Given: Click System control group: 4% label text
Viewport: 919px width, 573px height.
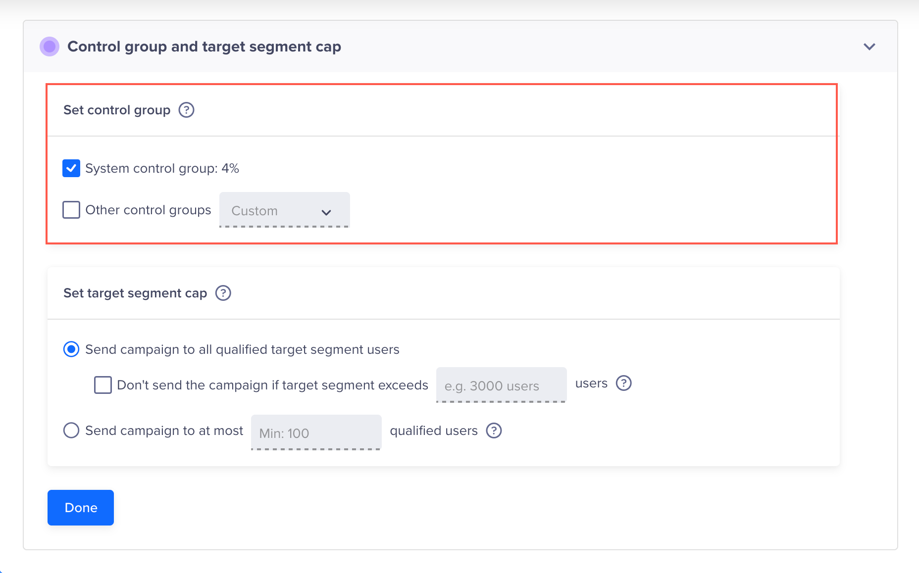Looking at the screenshot, I should [x=162, y=168].
